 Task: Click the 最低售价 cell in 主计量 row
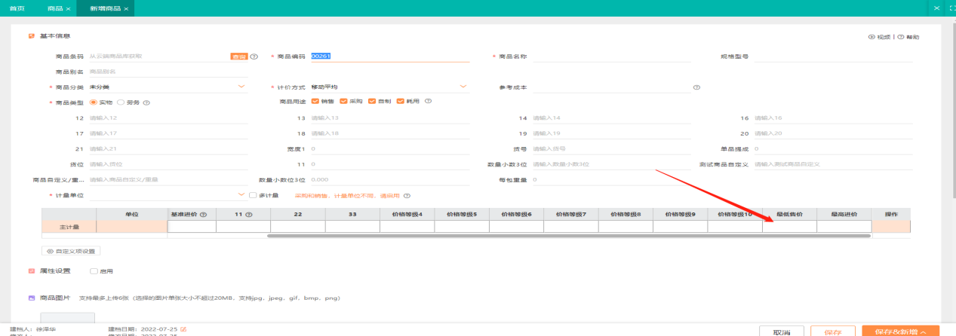(x=789, y=226)
